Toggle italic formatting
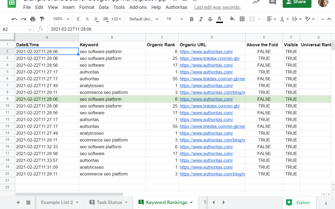Viewport: 335px width, 209px height. pyautogui.click(x=201, y=19)
